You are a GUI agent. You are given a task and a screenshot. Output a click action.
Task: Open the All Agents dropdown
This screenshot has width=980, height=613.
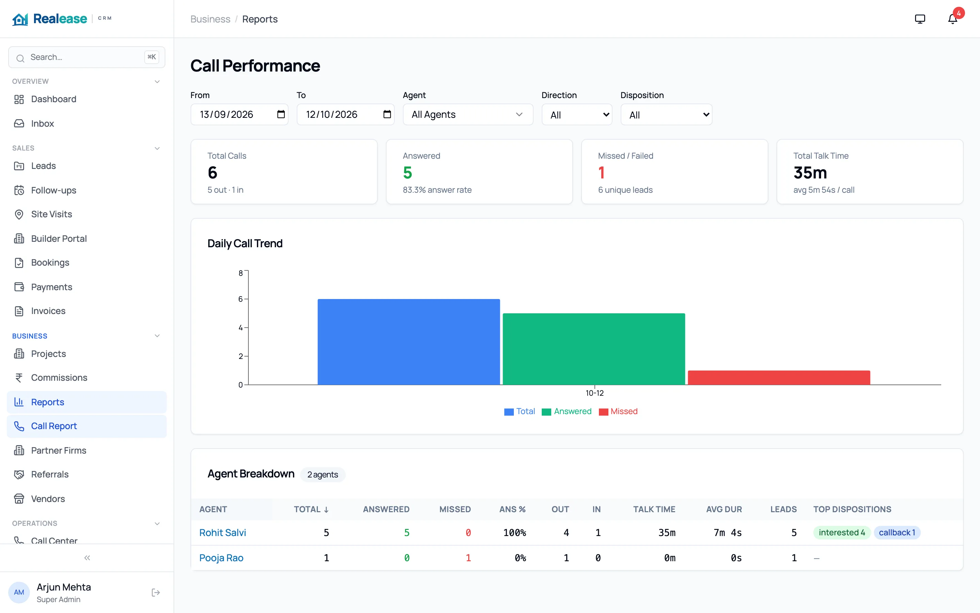click(468, 115)
